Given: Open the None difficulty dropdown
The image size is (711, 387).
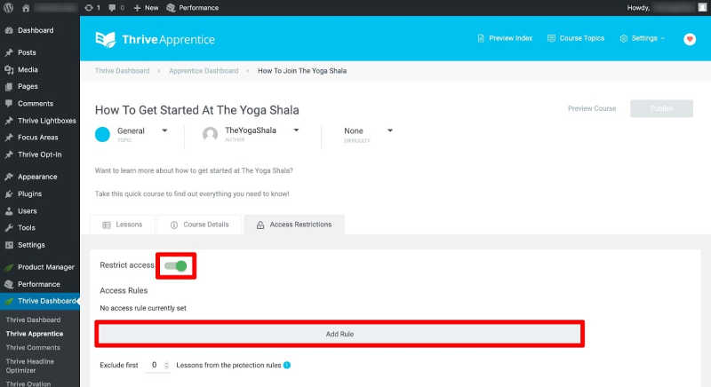Looking at the screenshot, I should (x=390, y=130).
